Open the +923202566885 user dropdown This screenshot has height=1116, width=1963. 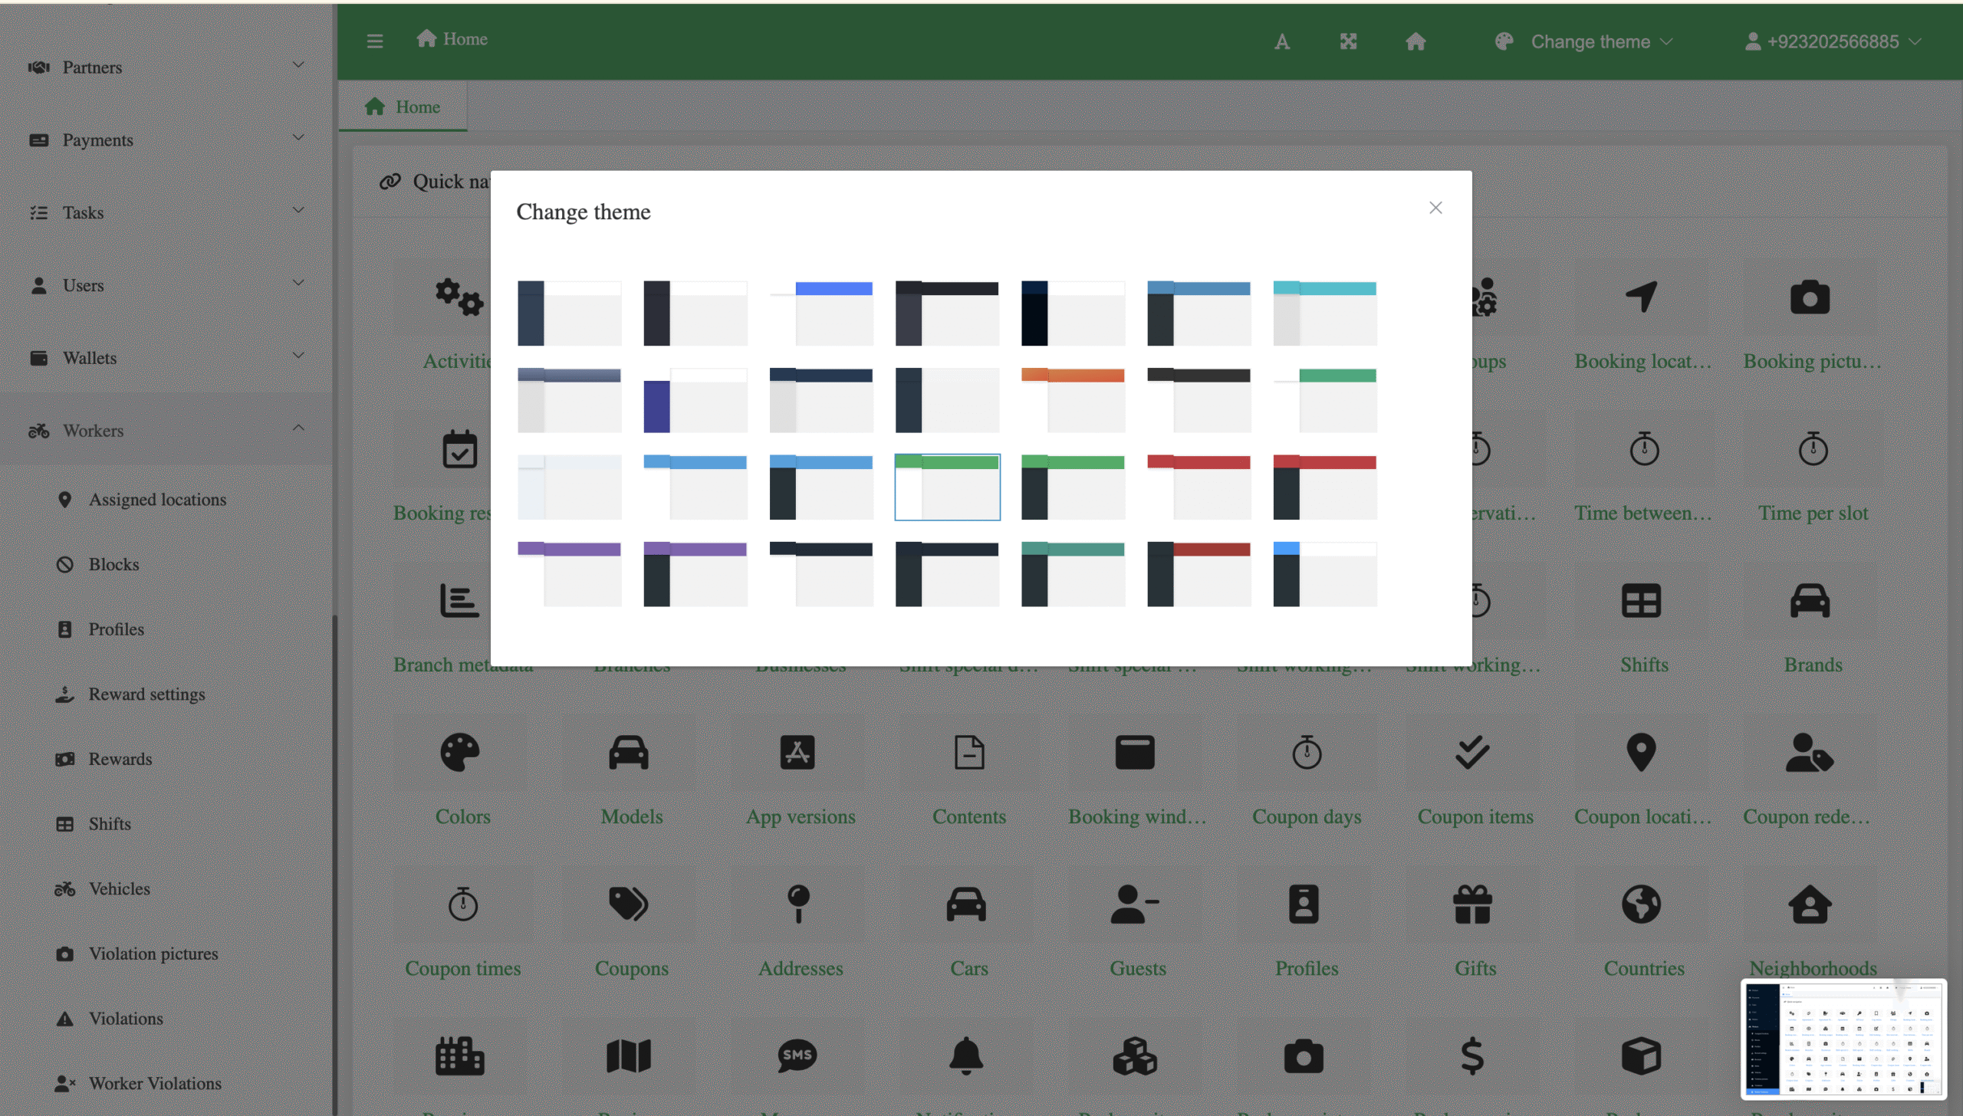(x=1833, y=41)
